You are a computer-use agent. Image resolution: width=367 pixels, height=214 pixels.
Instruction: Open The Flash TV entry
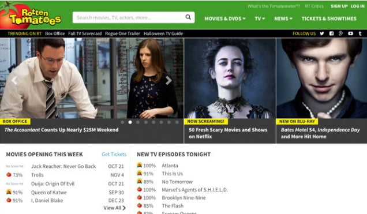click(x=173, y=206)
